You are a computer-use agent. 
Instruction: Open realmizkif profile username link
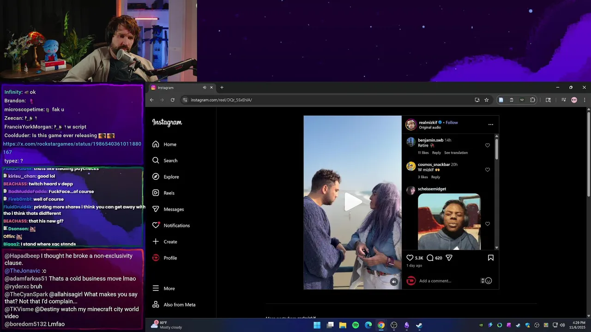pyautogui.click(x=428, y=123)
